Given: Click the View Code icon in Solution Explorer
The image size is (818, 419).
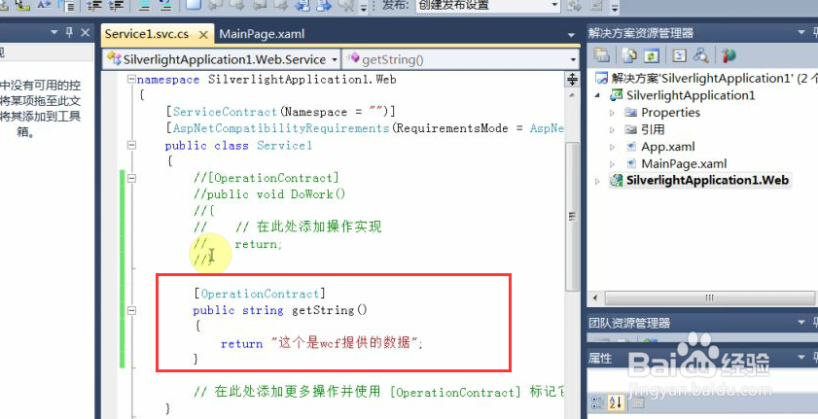Looking at the screenshot, I should [x=679, y=55].
